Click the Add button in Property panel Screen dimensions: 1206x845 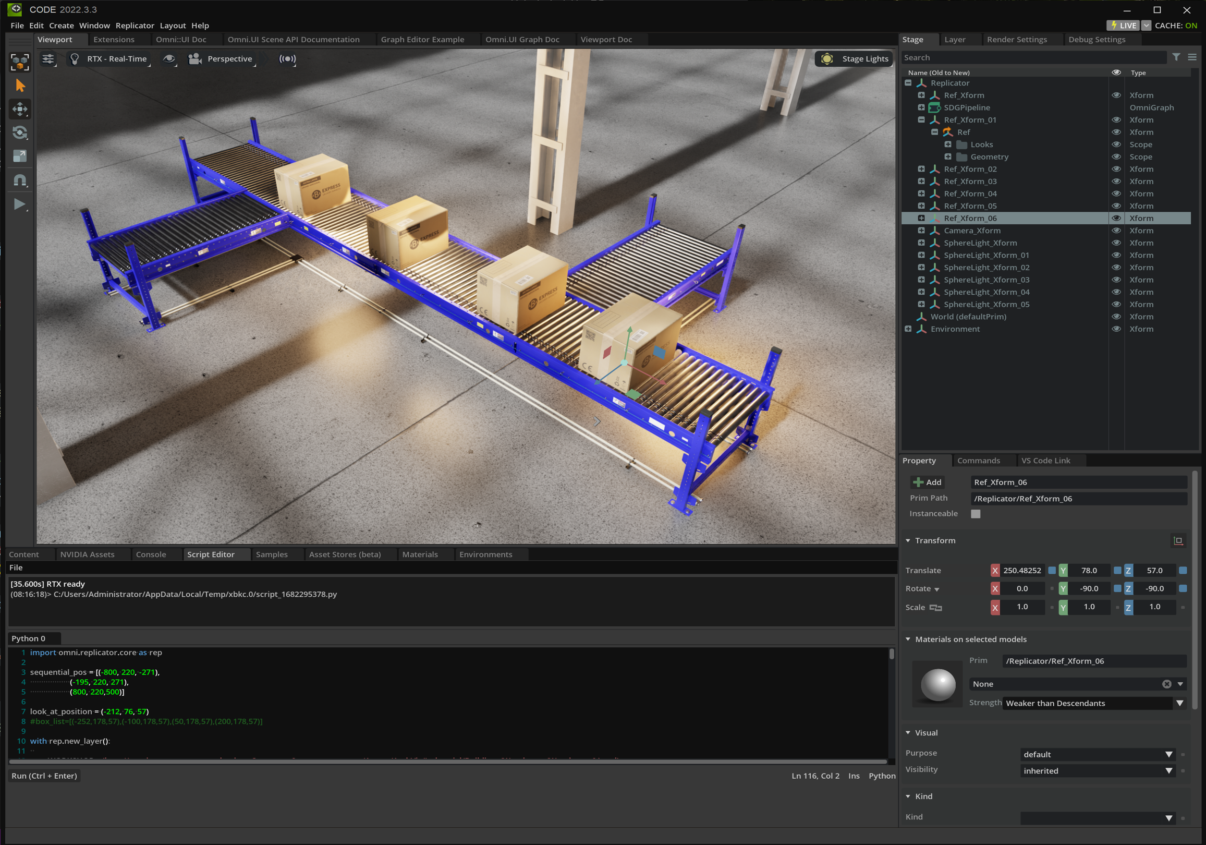[x=928, y=482]
